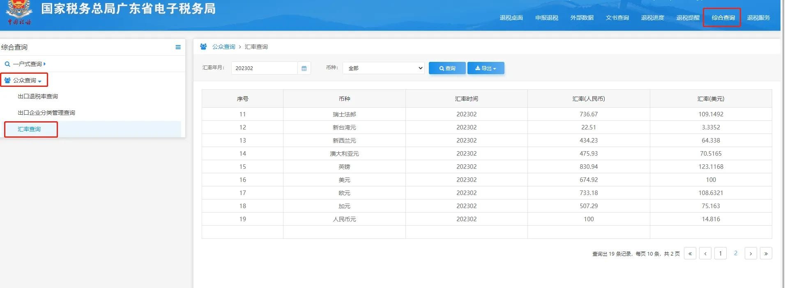Screen dimensions: 785x288
Task: Go to the first page of results
Action: pyautogui.click(x=690, y=254)
